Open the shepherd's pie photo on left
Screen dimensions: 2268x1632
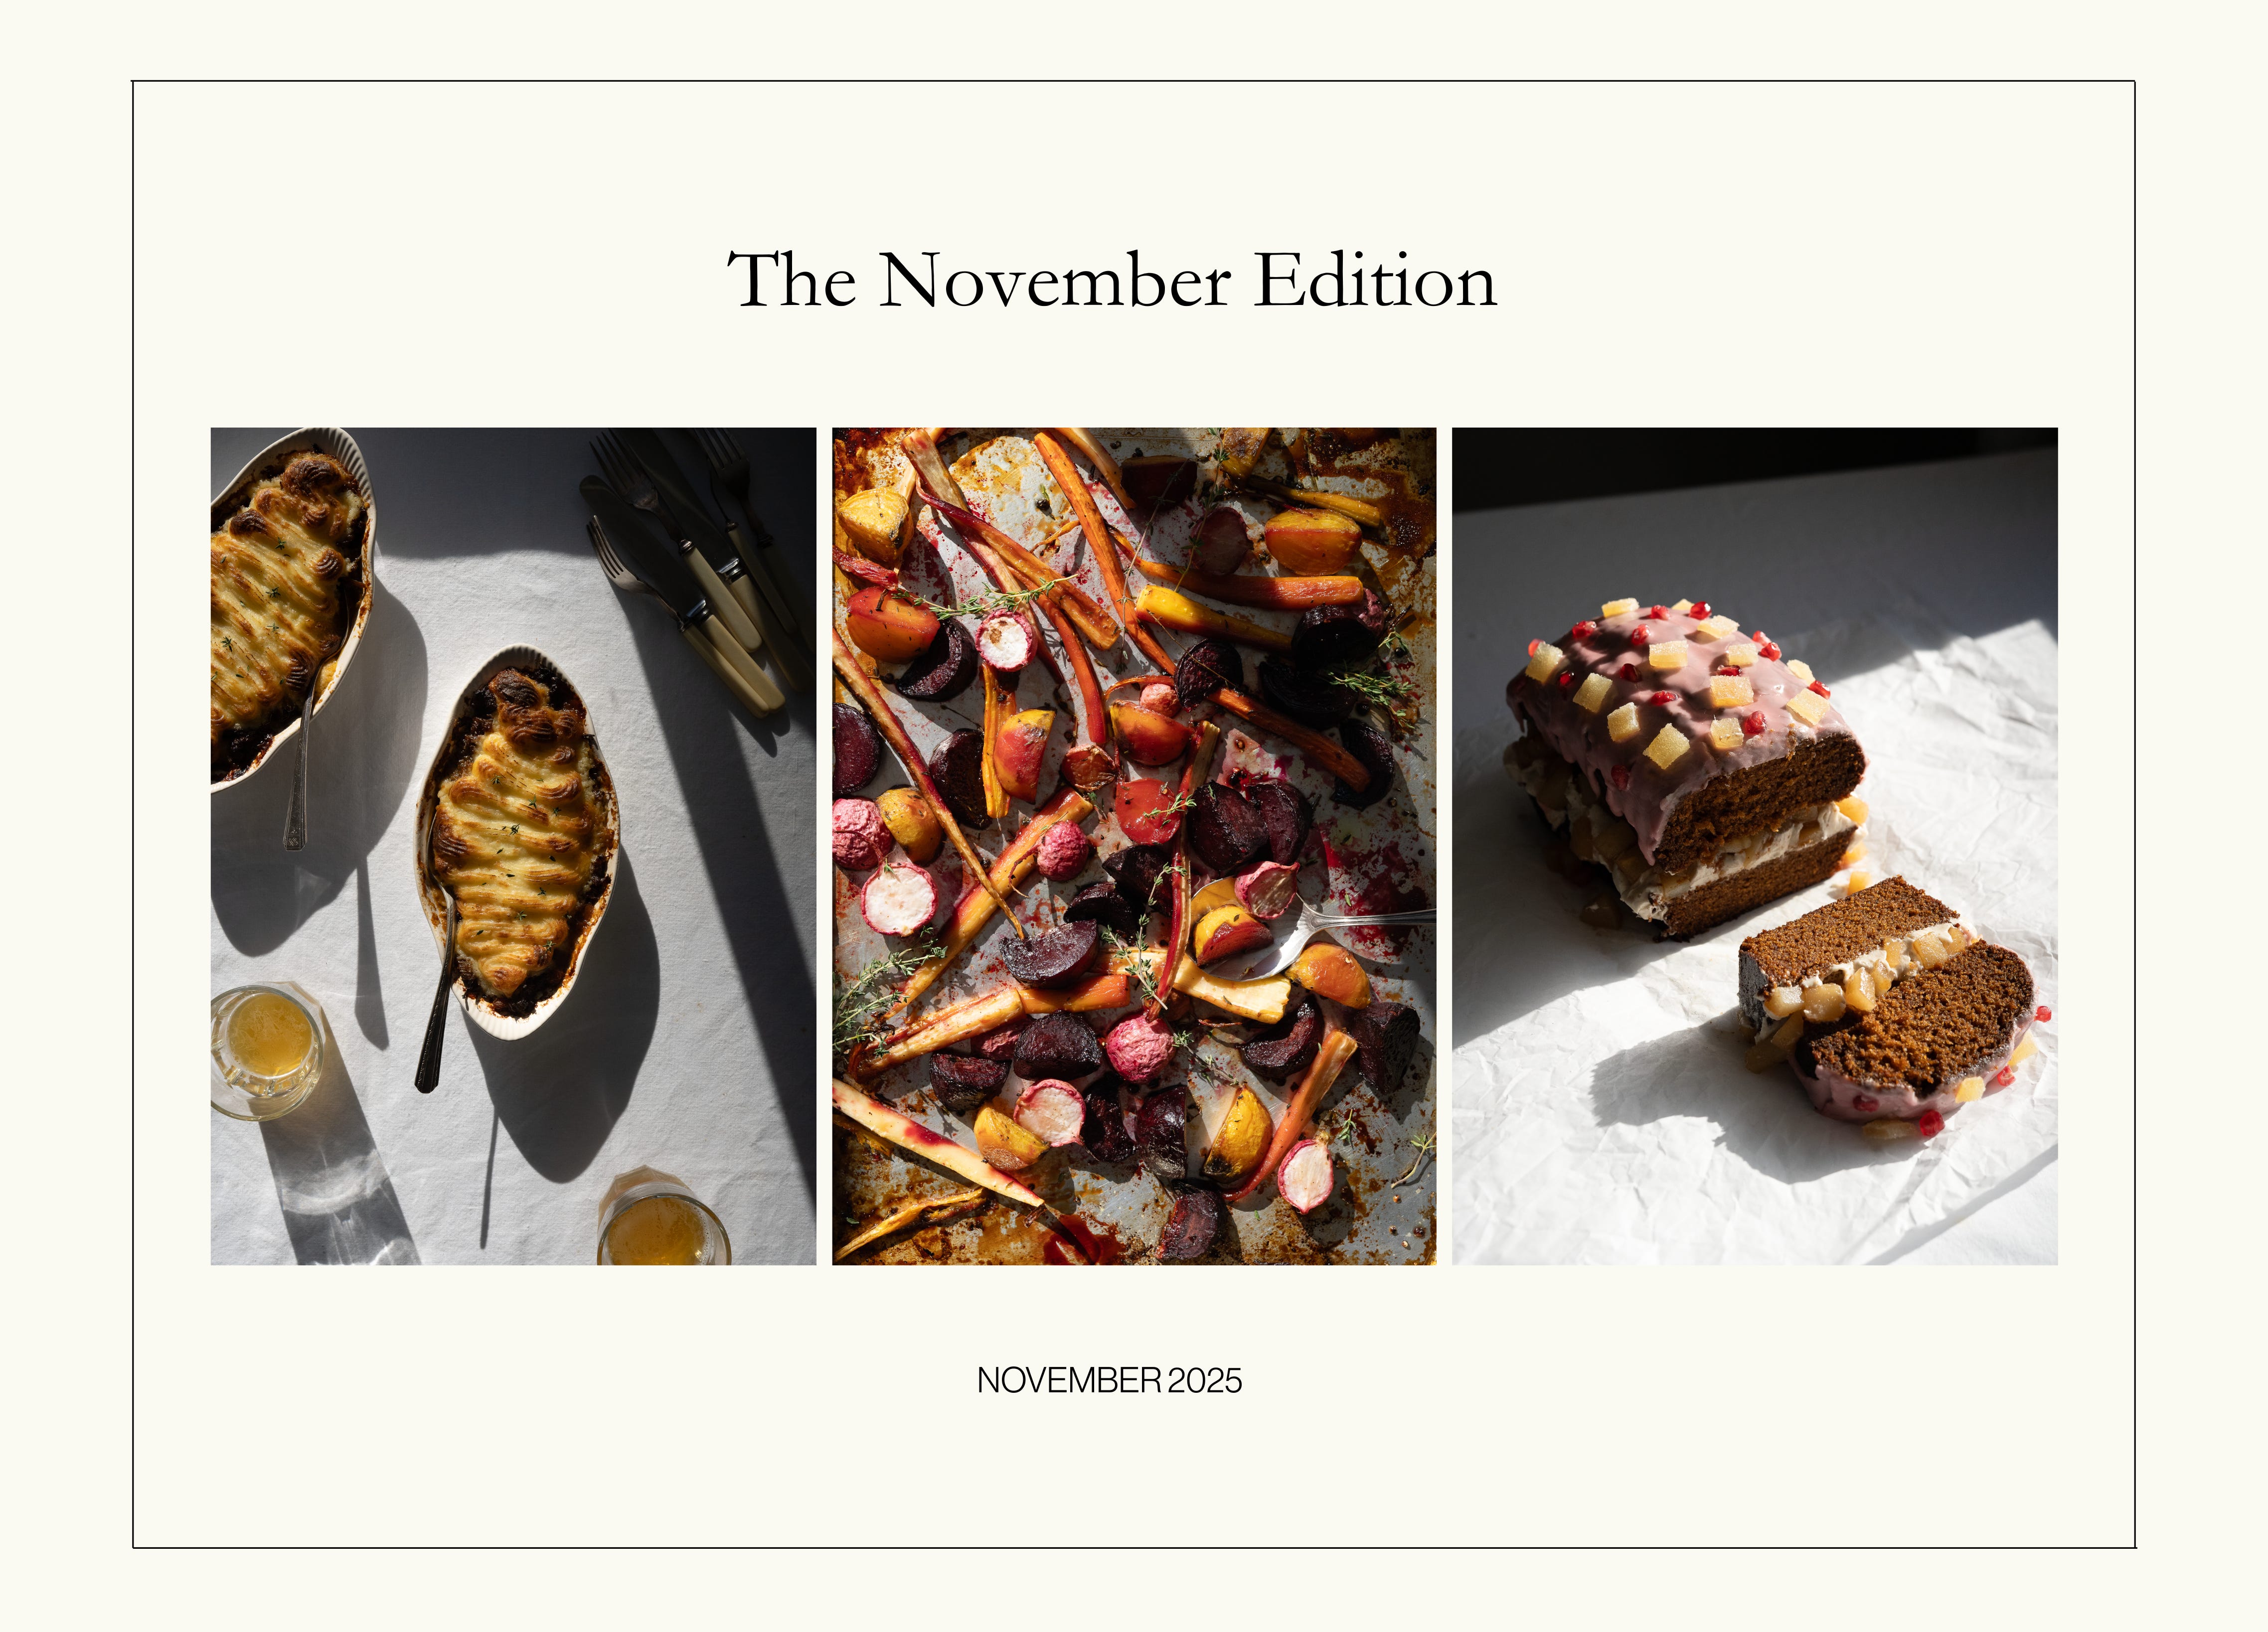tap(513, 846)
